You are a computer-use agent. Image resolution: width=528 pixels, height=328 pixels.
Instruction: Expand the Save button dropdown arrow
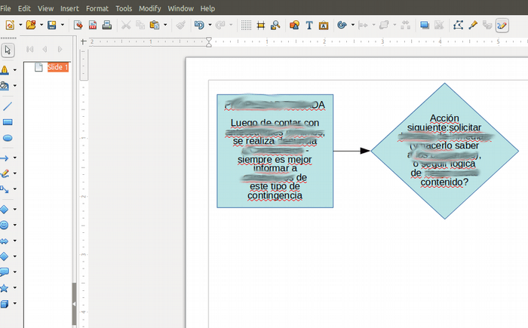coord(62,25)
